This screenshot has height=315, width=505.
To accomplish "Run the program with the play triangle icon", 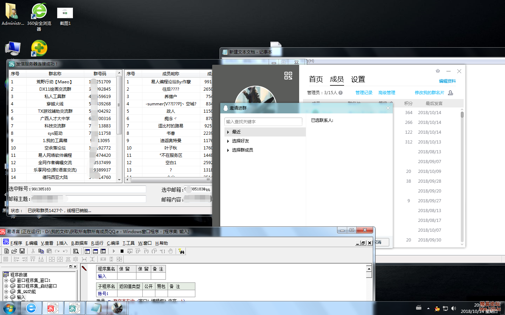I will [x=114, y=251].
